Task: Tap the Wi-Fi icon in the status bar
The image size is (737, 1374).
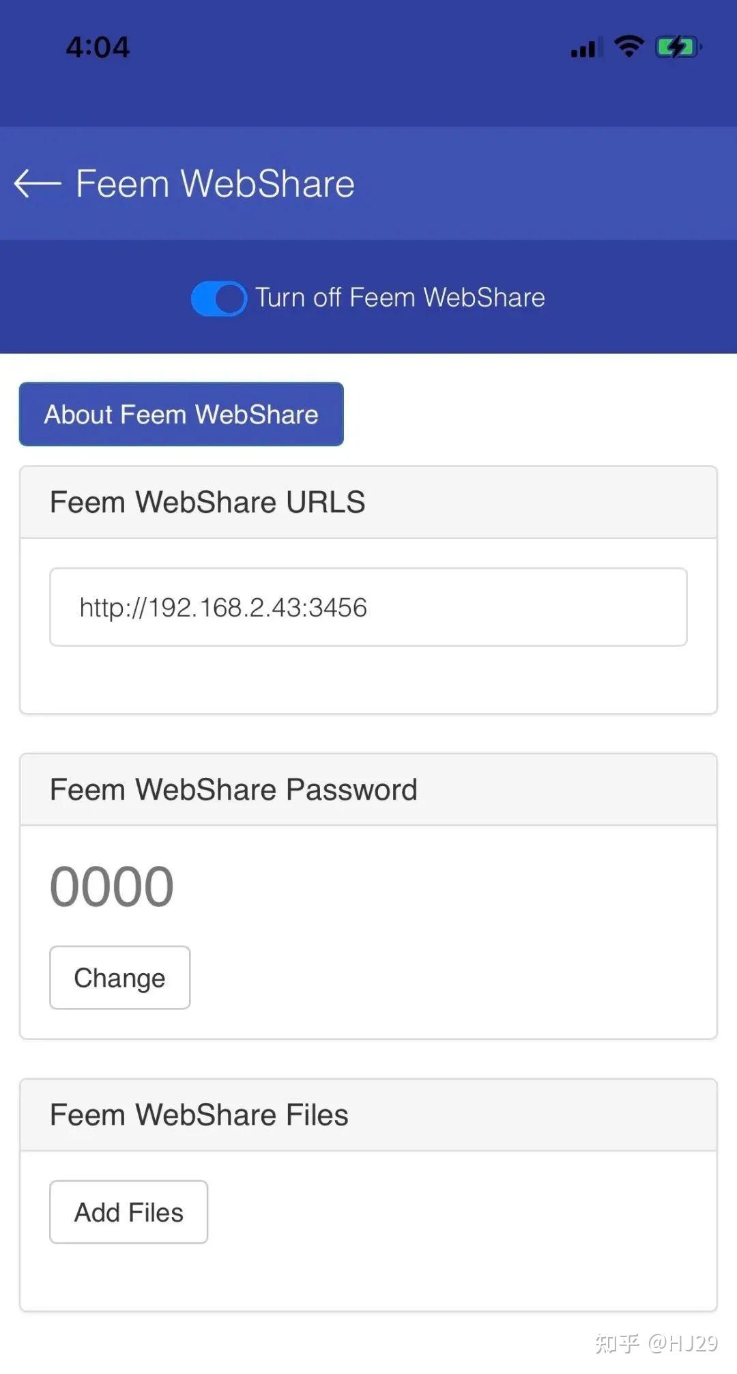Action: click(627, 44)
